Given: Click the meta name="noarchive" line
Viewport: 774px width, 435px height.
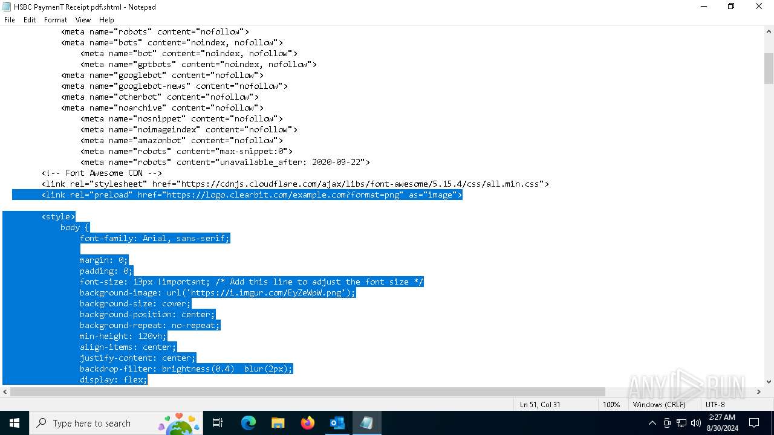Looking at the screenshot, I should 162,108.
